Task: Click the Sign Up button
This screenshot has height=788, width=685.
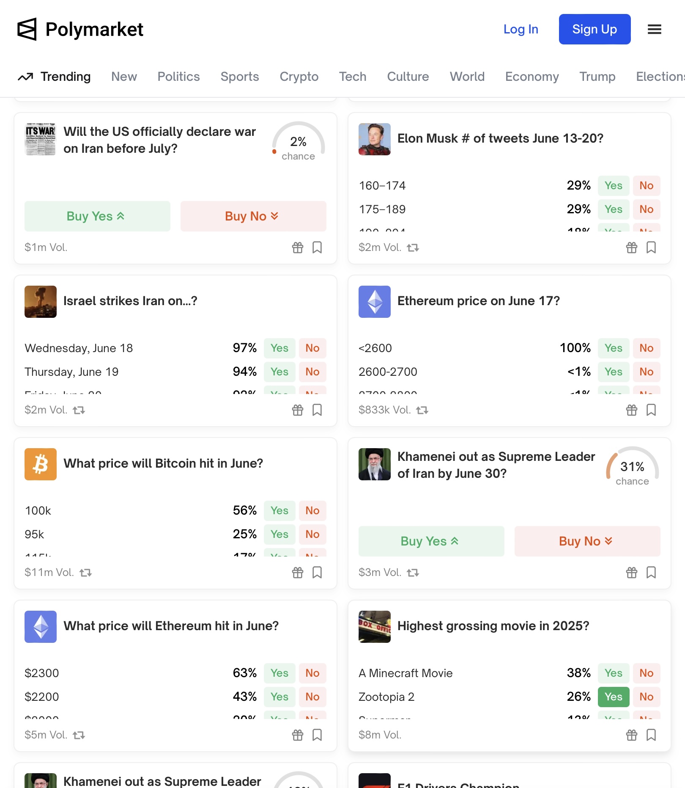Action: 595,29
